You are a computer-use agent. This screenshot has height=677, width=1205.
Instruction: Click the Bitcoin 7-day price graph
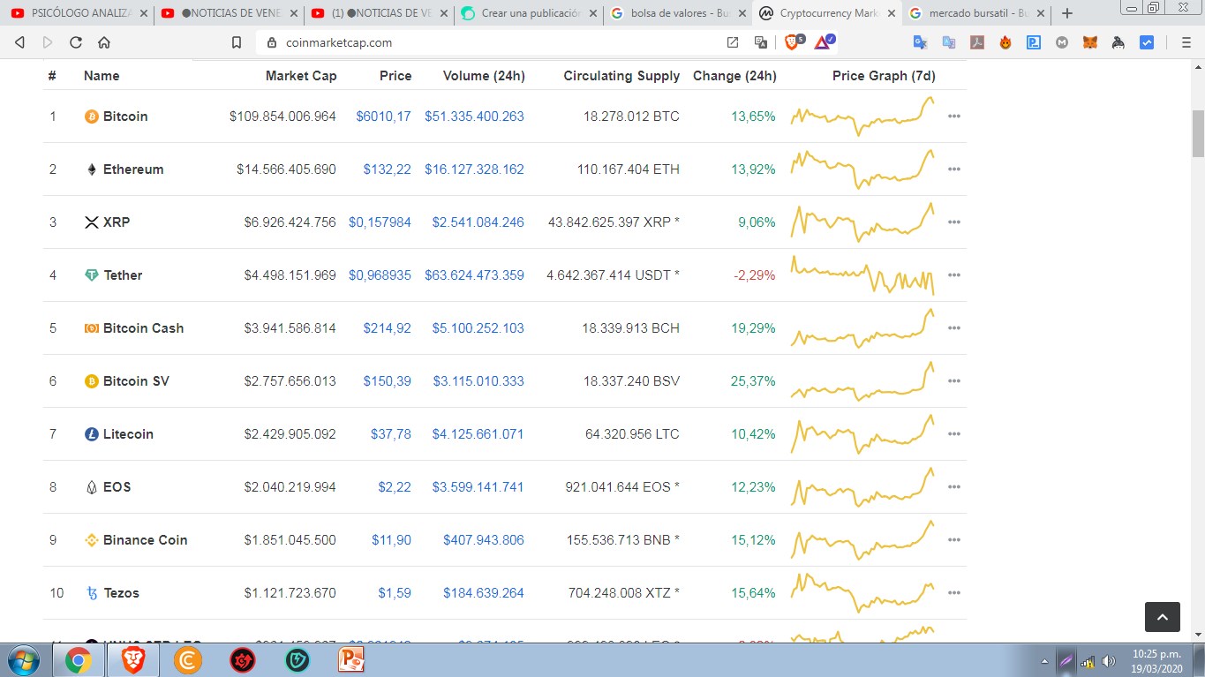[862, 116]
